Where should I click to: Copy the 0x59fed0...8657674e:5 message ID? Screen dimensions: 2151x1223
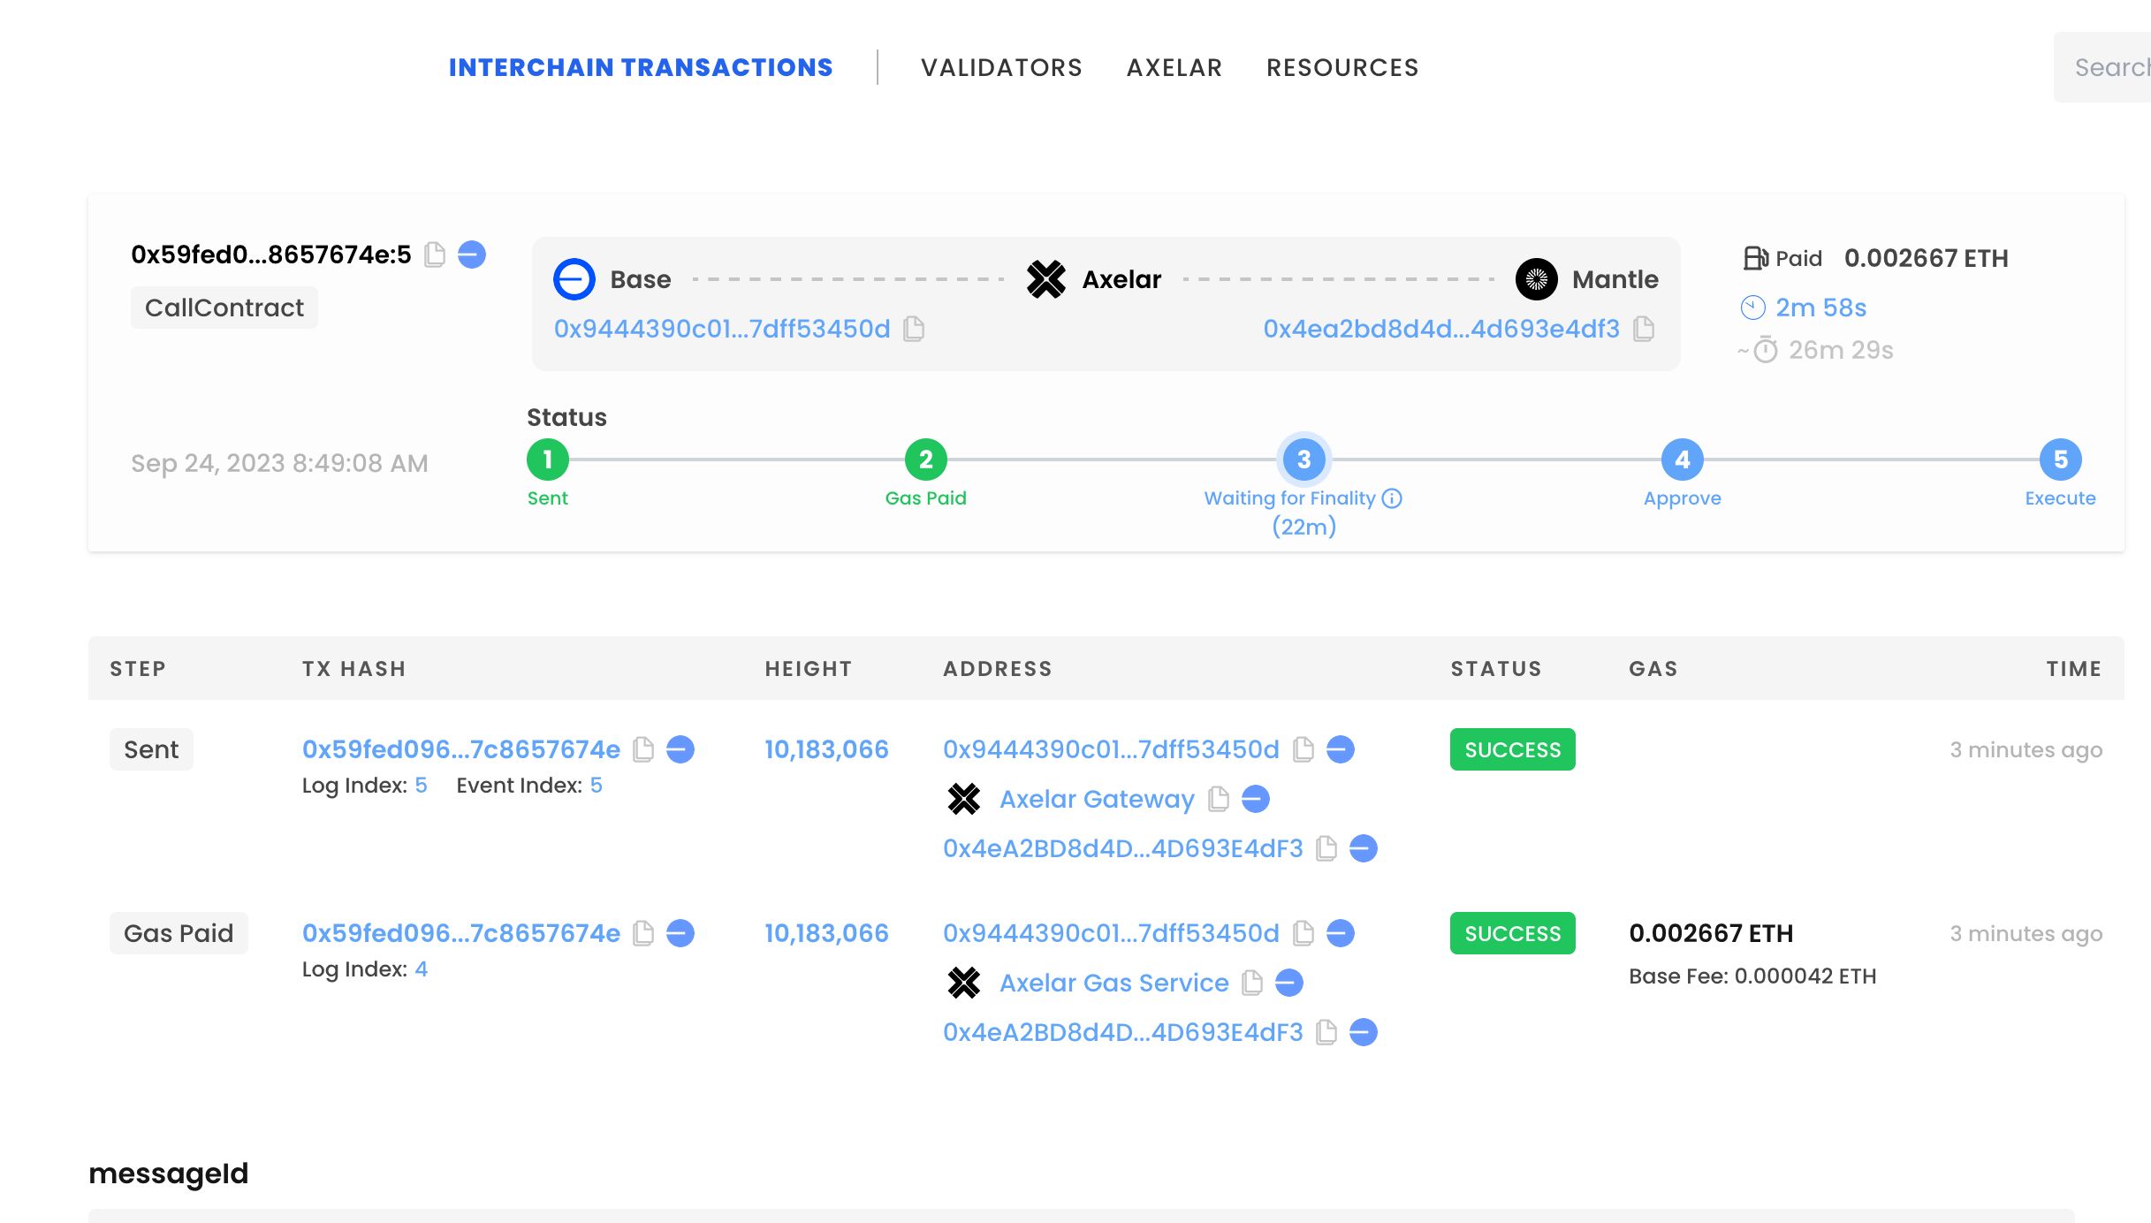[435, 254]
